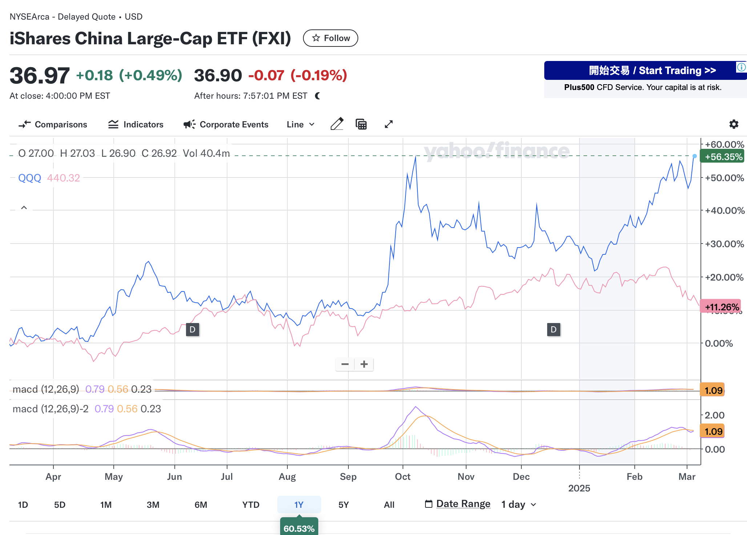Click the pencil draw tool icon
Image resolution: width=747 pixels, height=535 pixels.
point(337,124)
